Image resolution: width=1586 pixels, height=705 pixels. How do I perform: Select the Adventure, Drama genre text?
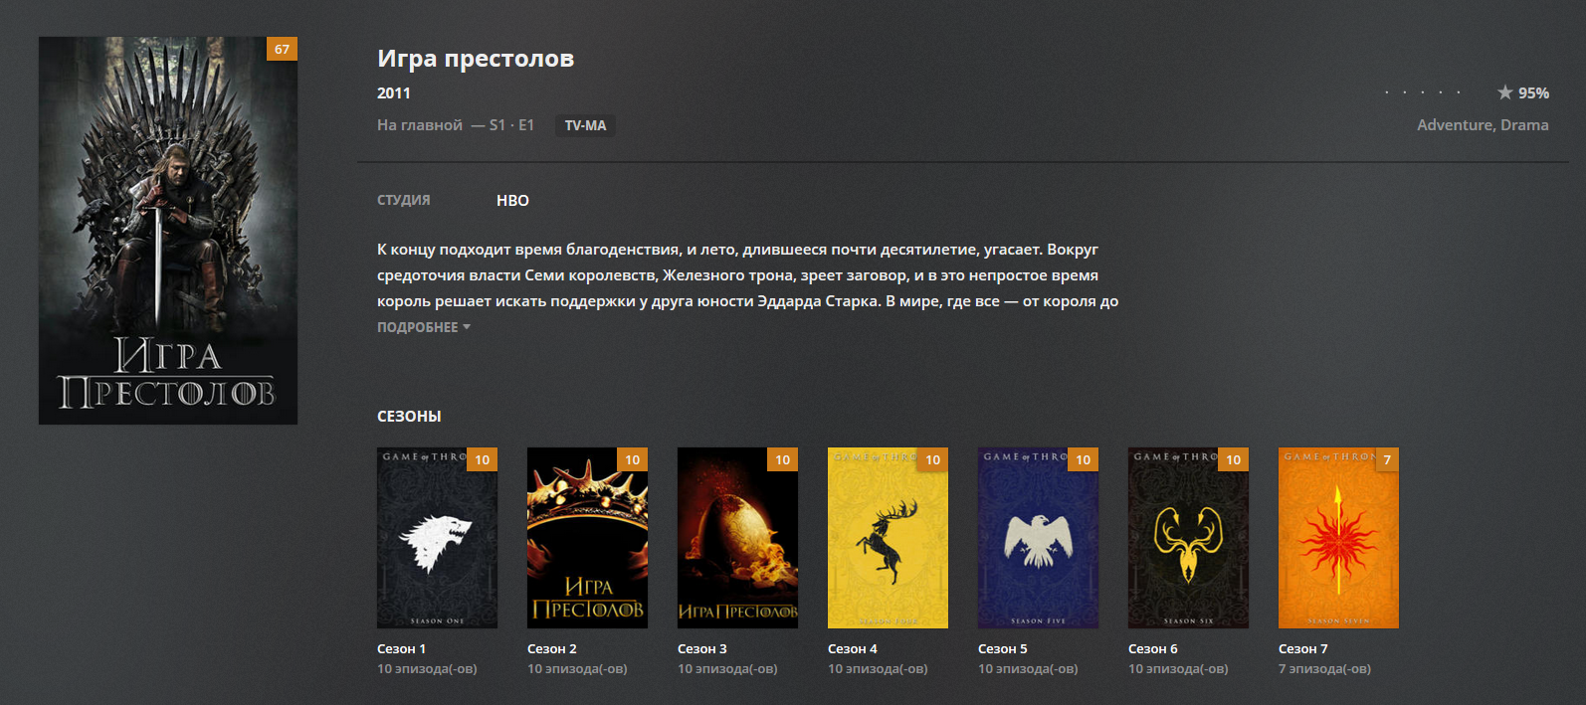(1483, 124)
